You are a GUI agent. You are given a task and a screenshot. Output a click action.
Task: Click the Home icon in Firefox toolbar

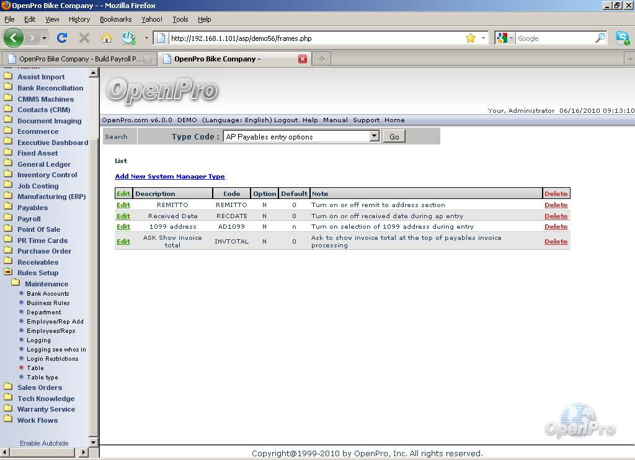tap(106, 38)
